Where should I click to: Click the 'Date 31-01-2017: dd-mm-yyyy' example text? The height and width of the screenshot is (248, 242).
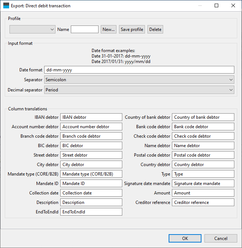tap(121, 56)
